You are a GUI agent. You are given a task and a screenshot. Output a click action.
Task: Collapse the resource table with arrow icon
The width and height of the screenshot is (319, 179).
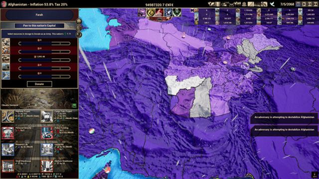click(192, 10)
